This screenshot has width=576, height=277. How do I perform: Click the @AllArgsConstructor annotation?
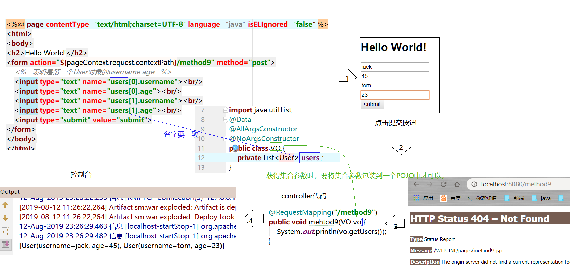click(263, 129)
